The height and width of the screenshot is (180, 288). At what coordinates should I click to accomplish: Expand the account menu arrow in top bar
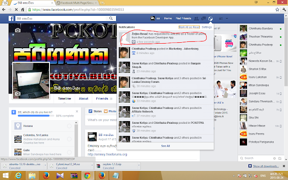[x=227, y=18]
